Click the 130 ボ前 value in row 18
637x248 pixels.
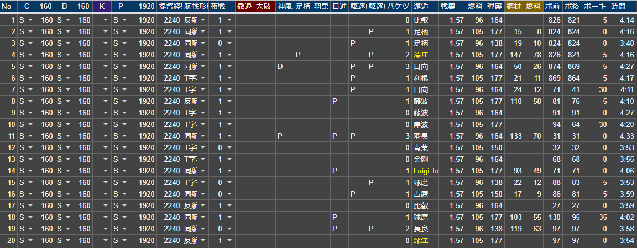point(552,217)
